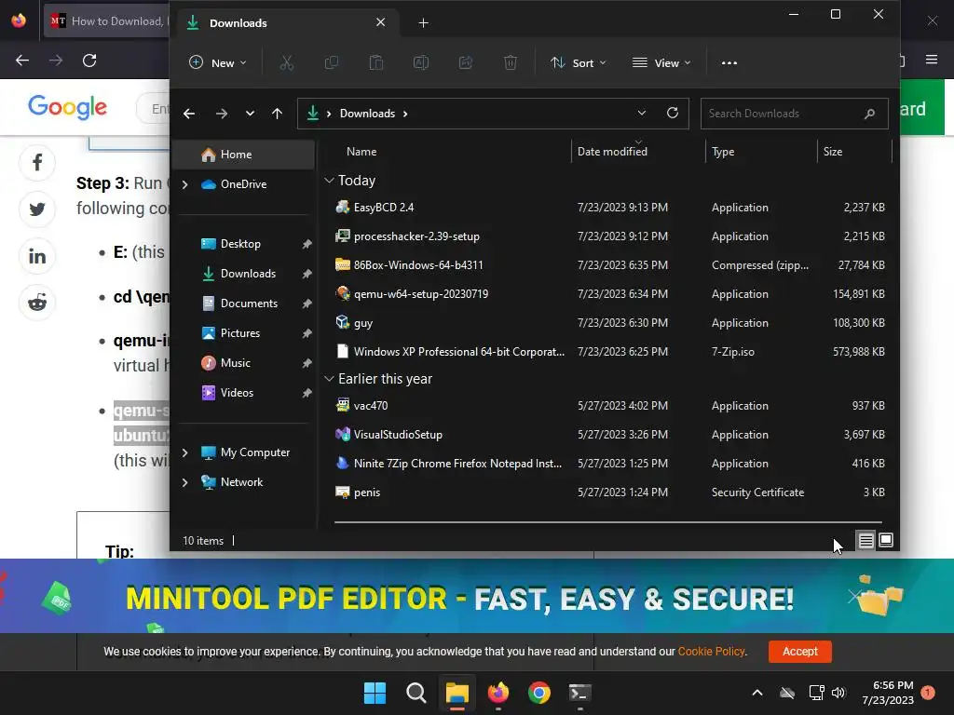Open the New dropdown menu
The width and height of the screenshot is (954, 715).
pyautogui.click(x=218, y=62)
